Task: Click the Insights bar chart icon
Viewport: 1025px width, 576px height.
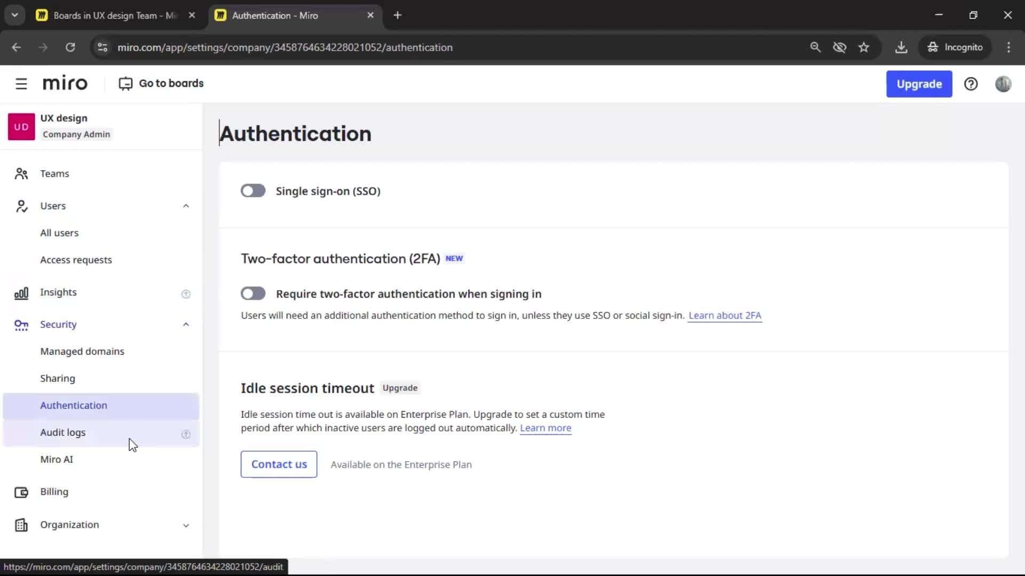Action: [x=21, y=293]
